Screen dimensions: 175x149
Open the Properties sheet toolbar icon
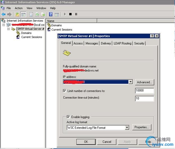[31, 14]
